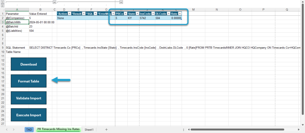Click the 'SELECT DISTINCT Timecards.Co' SQL text cell
This screenshot has width=305, height=133.
(41, 48)
